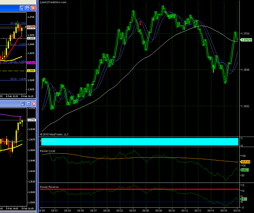Close the lower small candlestick chart window
This screenshot has width=254, height=213.
point(34,104)
